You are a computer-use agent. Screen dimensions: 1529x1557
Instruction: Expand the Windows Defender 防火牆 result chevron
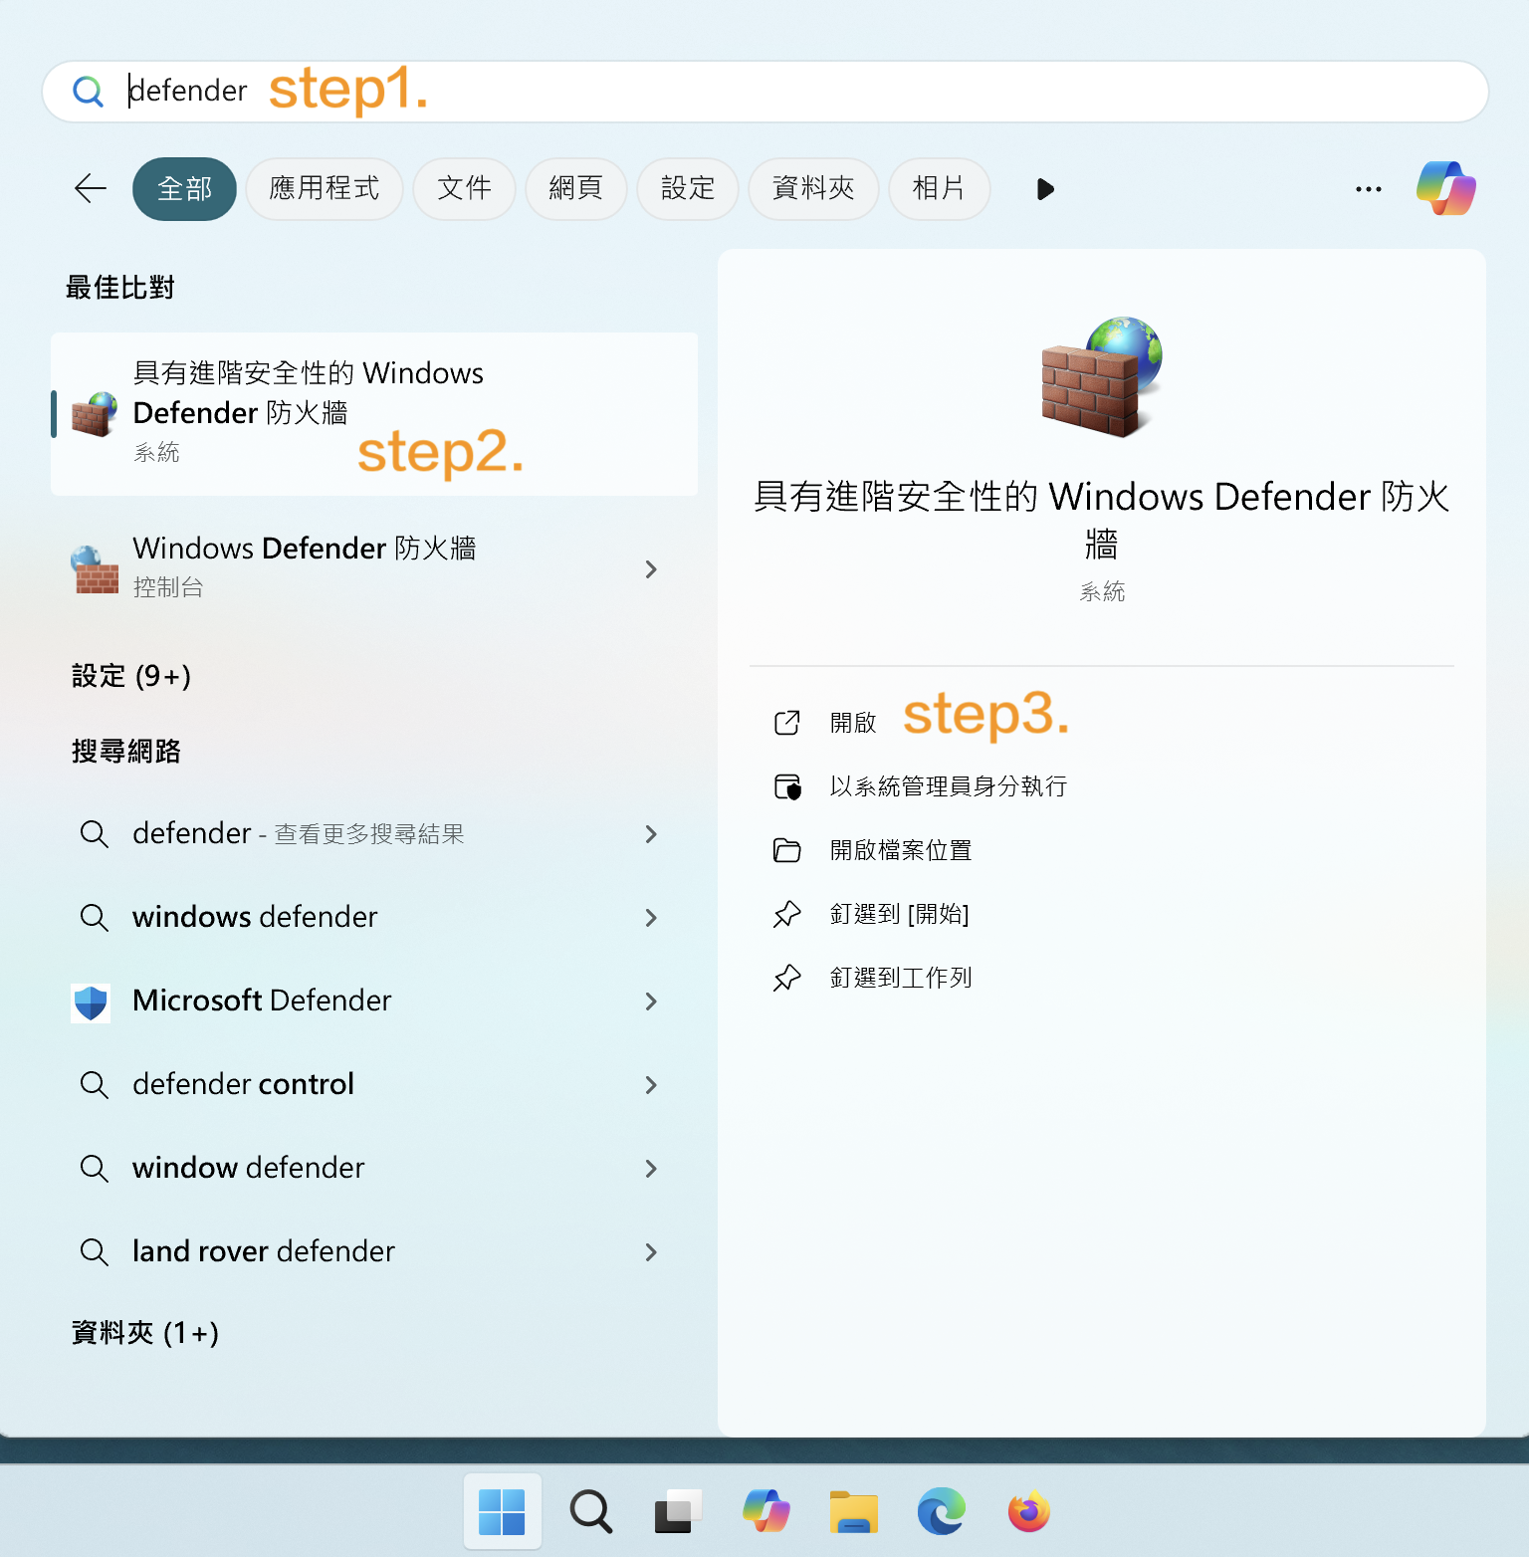pyautogui.click(x=651, y=569)
